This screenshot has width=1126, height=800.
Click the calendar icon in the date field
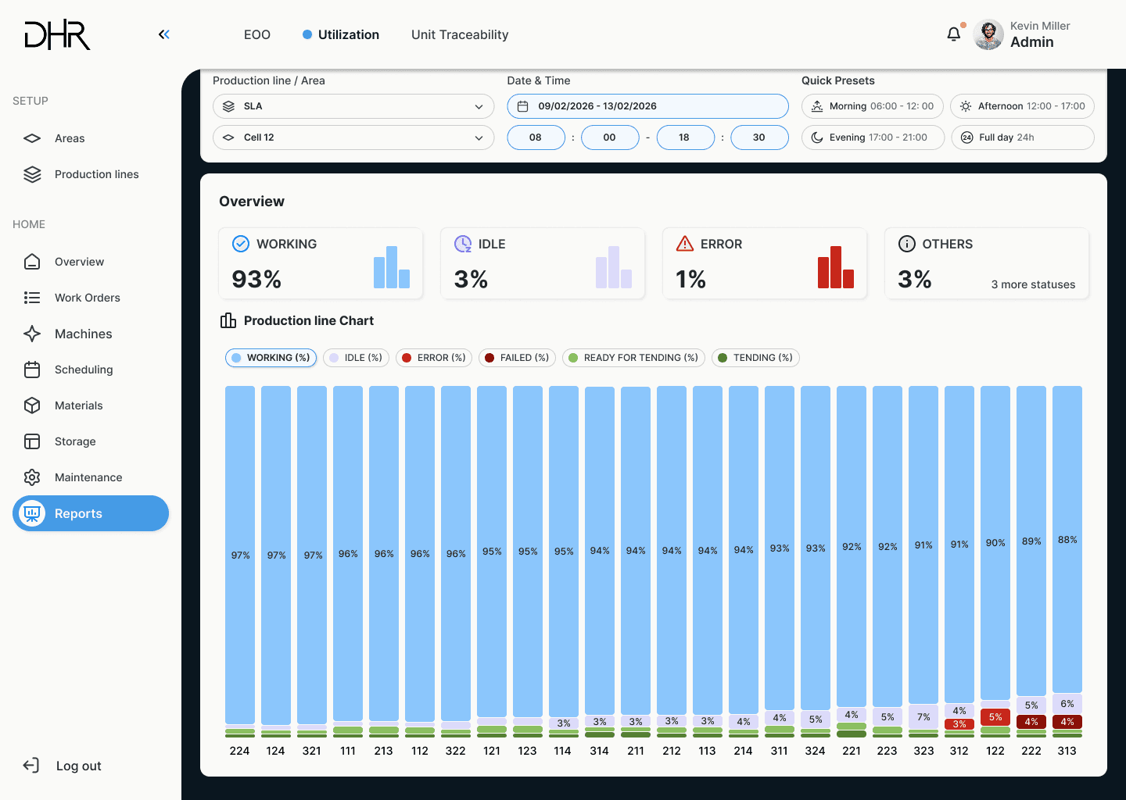click(x=521, y=105)
